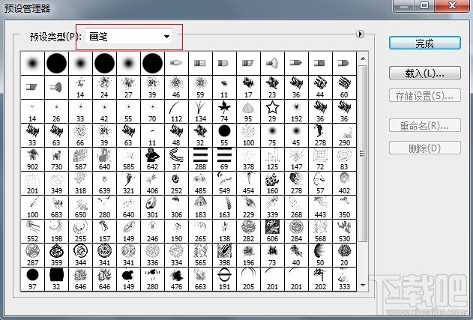
Task: Select the brush numbered 290
Action: [345, 135]
